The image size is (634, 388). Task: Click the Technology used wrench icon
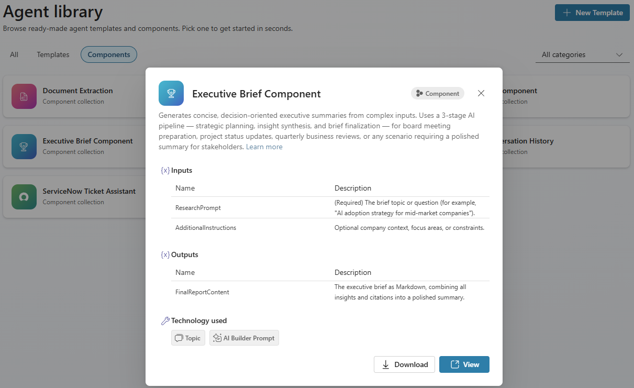[x=165, y=321]
